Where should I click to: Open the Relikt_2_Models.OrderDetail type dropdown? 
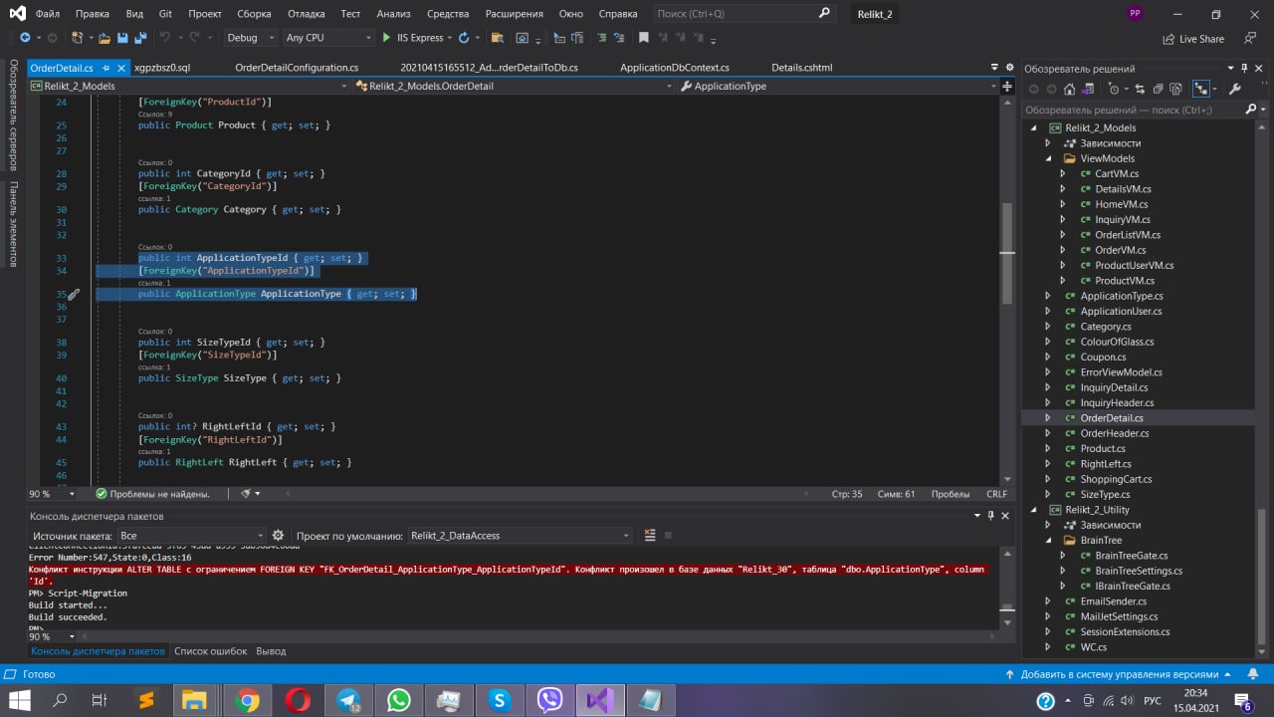(x=513, y=86)
